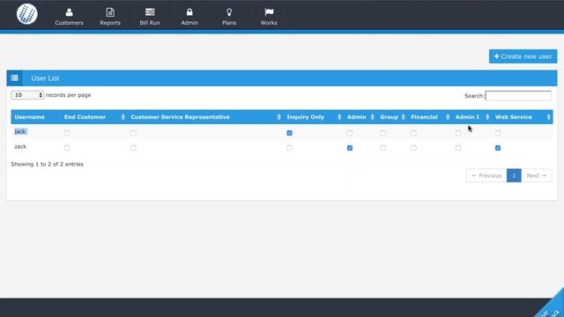564x317 pixels.
Task: Toggle Admin I checkbox for jack
Action: coord(458,133)
